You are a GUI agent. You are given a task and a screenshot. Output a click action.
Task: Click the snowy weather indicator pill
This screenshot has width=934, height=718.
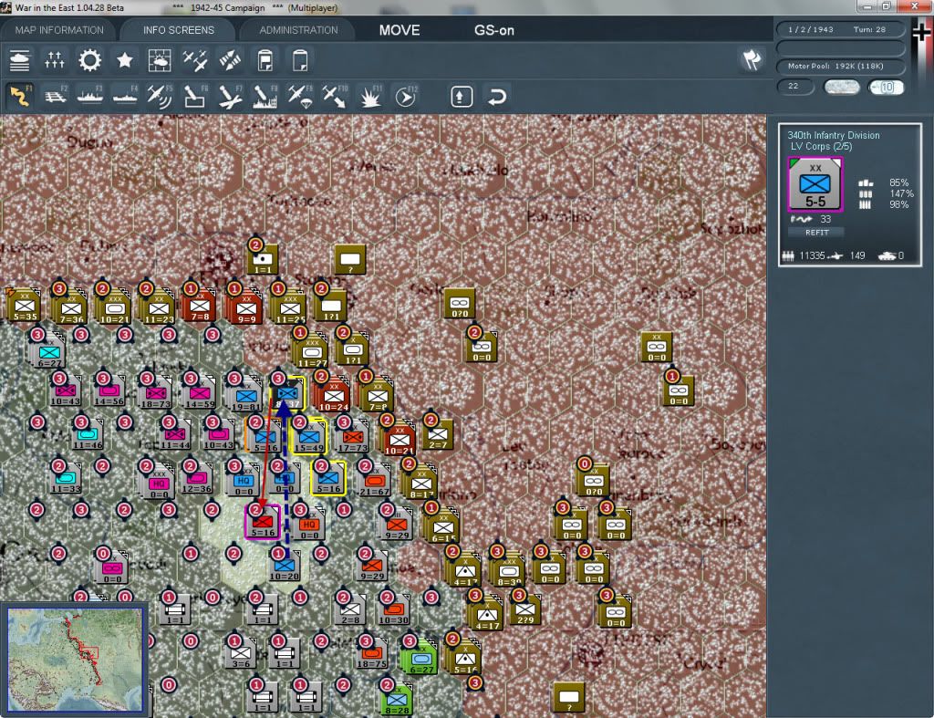pyautogui.click(x=841, y=87)
